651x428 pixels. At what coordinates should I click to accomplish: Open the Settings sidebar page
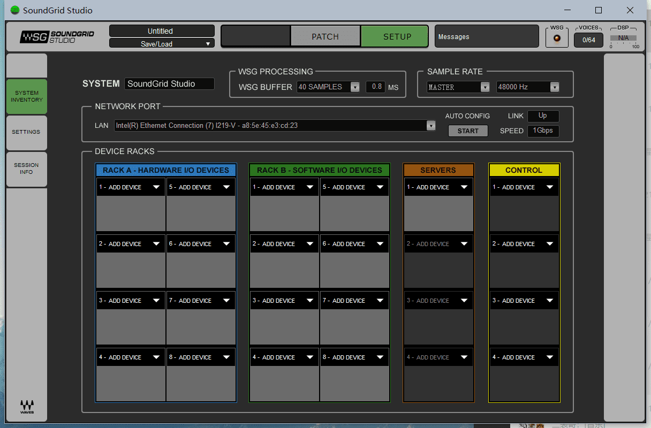27,132
